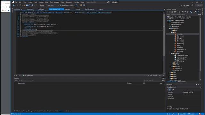Switch to the Output tab
Screen dimensions: 205x115
68,111
